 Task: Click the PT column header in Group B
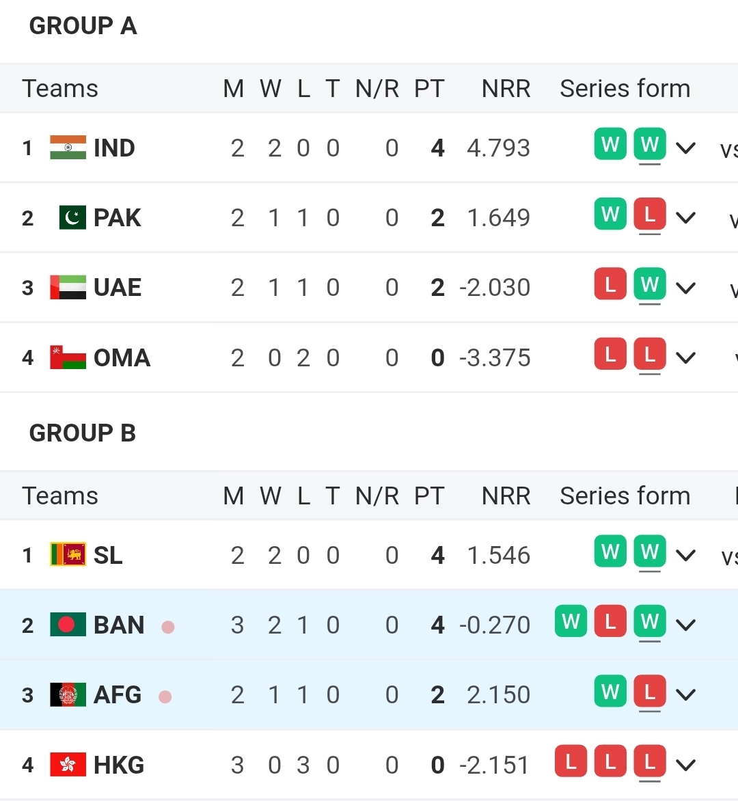429,496
